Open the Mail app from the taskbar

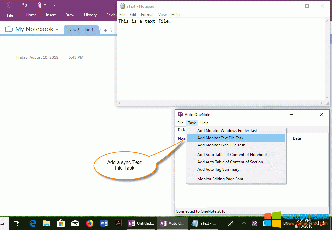click(75, 223)
